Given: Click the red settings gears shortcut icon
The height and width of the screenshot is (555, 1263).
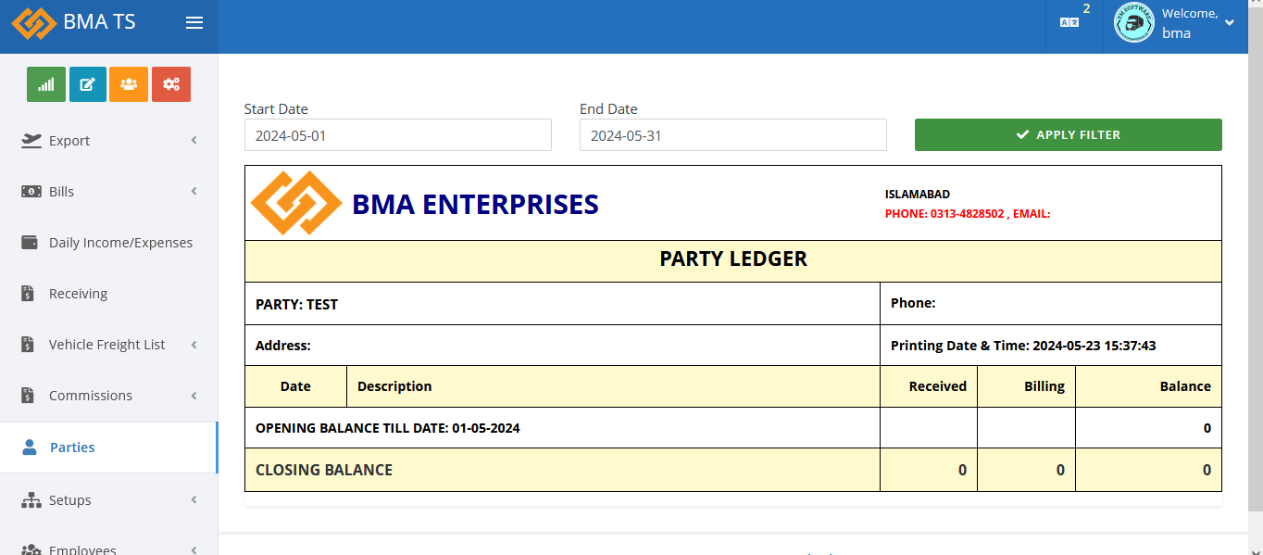Looking at the screenshot, I should (171, 84).
